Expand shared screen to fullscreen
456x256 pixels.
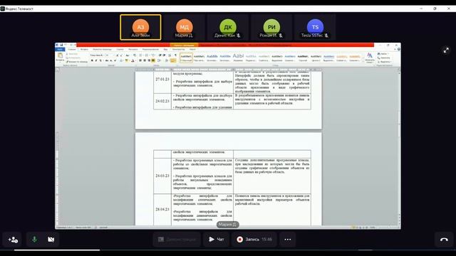[x=446, y=50]
